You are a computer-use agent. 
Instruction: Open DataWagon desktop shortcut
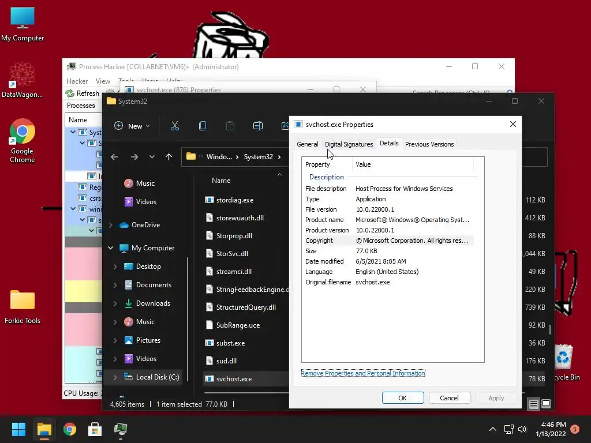tap(23, 80)
